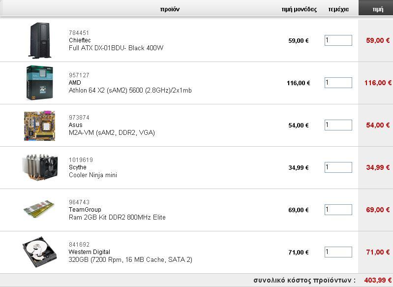Image resolution: width=393 pixels, height=287 pixels.
Task: Click the Chieftec product name
Action: pos(80,40)
